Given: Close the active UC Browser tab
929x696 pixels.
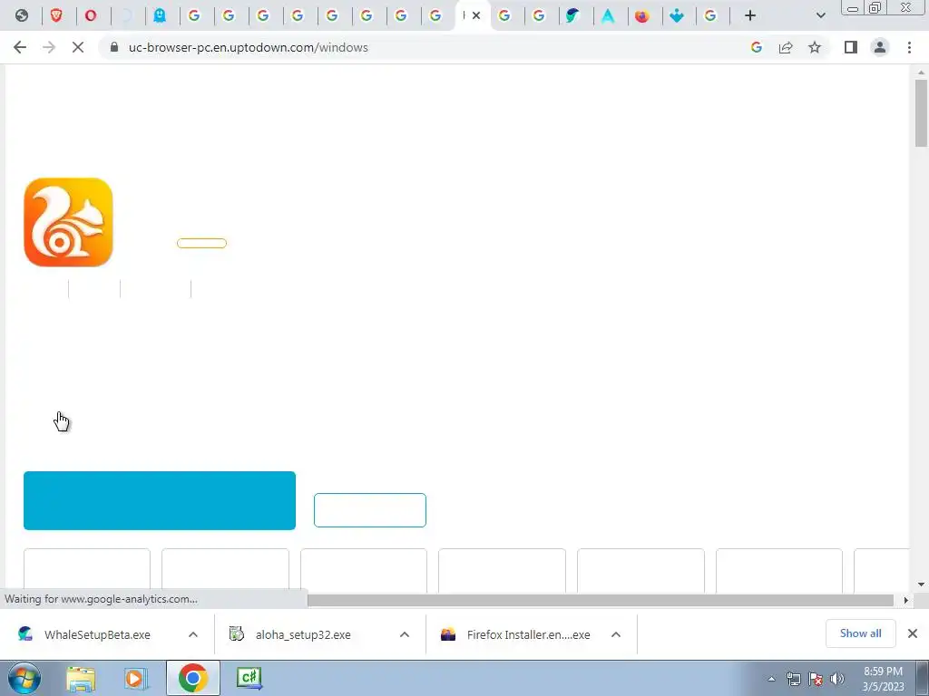Looking at the screenshot, I should pos(476,16).
